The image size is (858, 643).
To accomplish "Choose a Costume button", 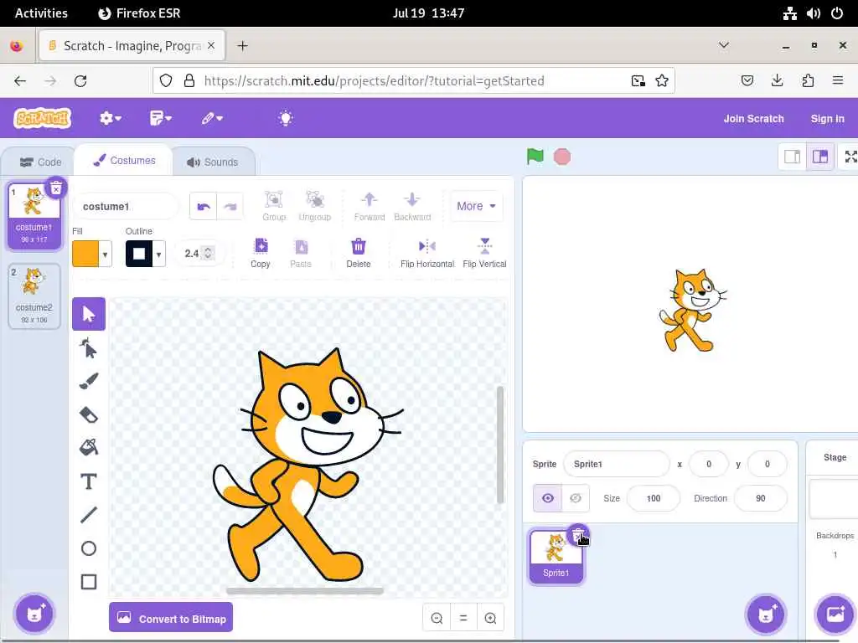I will point(34,614).
